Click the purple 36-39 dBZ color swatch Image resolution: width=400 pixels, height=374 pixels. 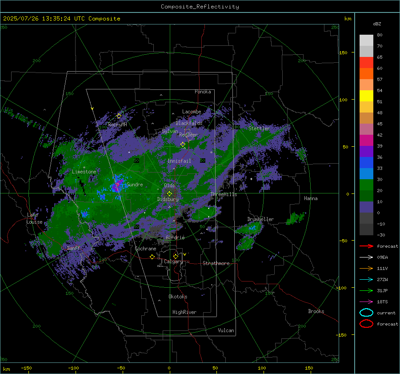pyautogui.click(x=366, y=152)
